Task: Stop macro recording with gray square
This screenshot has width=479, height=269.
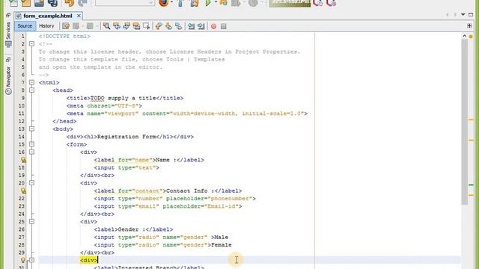Action: [224, 27]
